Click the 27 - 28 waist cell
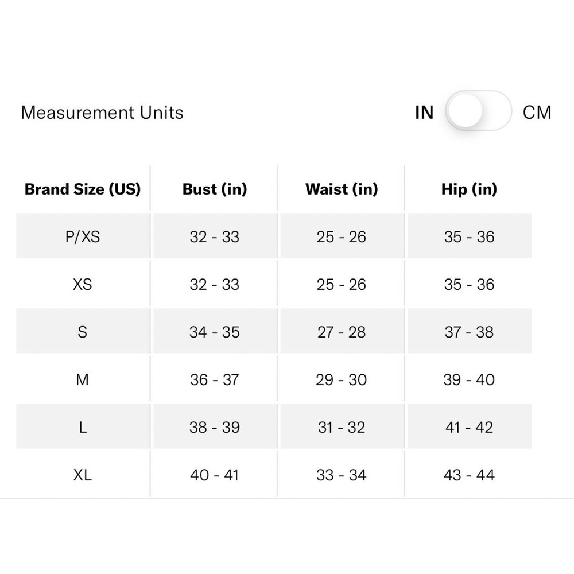The width and height of the screenshot is (574, 574). tap(342, 332)
